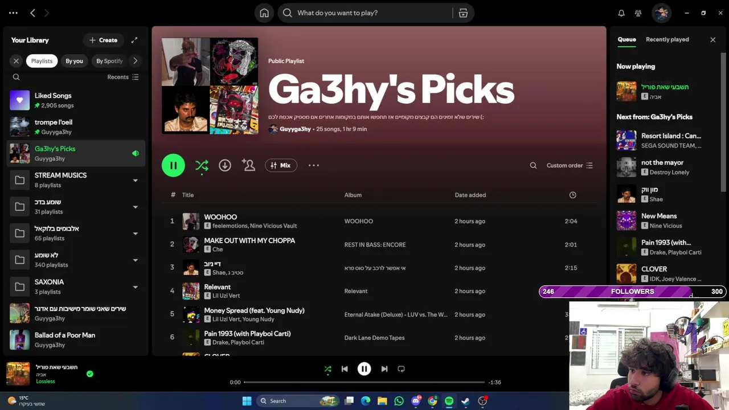Open Steam from the taskbar
The image size is (729, 410).
click(465, 401)
